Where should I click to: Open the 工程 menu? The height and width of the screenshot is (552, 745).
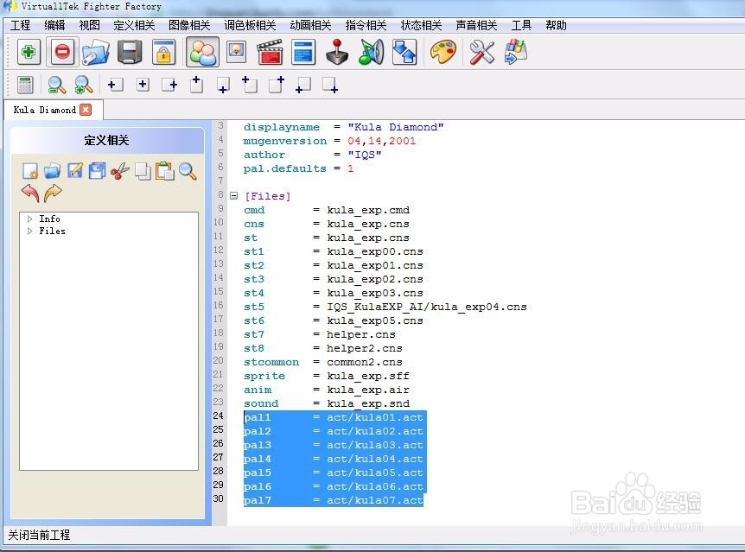coord(20,25)
